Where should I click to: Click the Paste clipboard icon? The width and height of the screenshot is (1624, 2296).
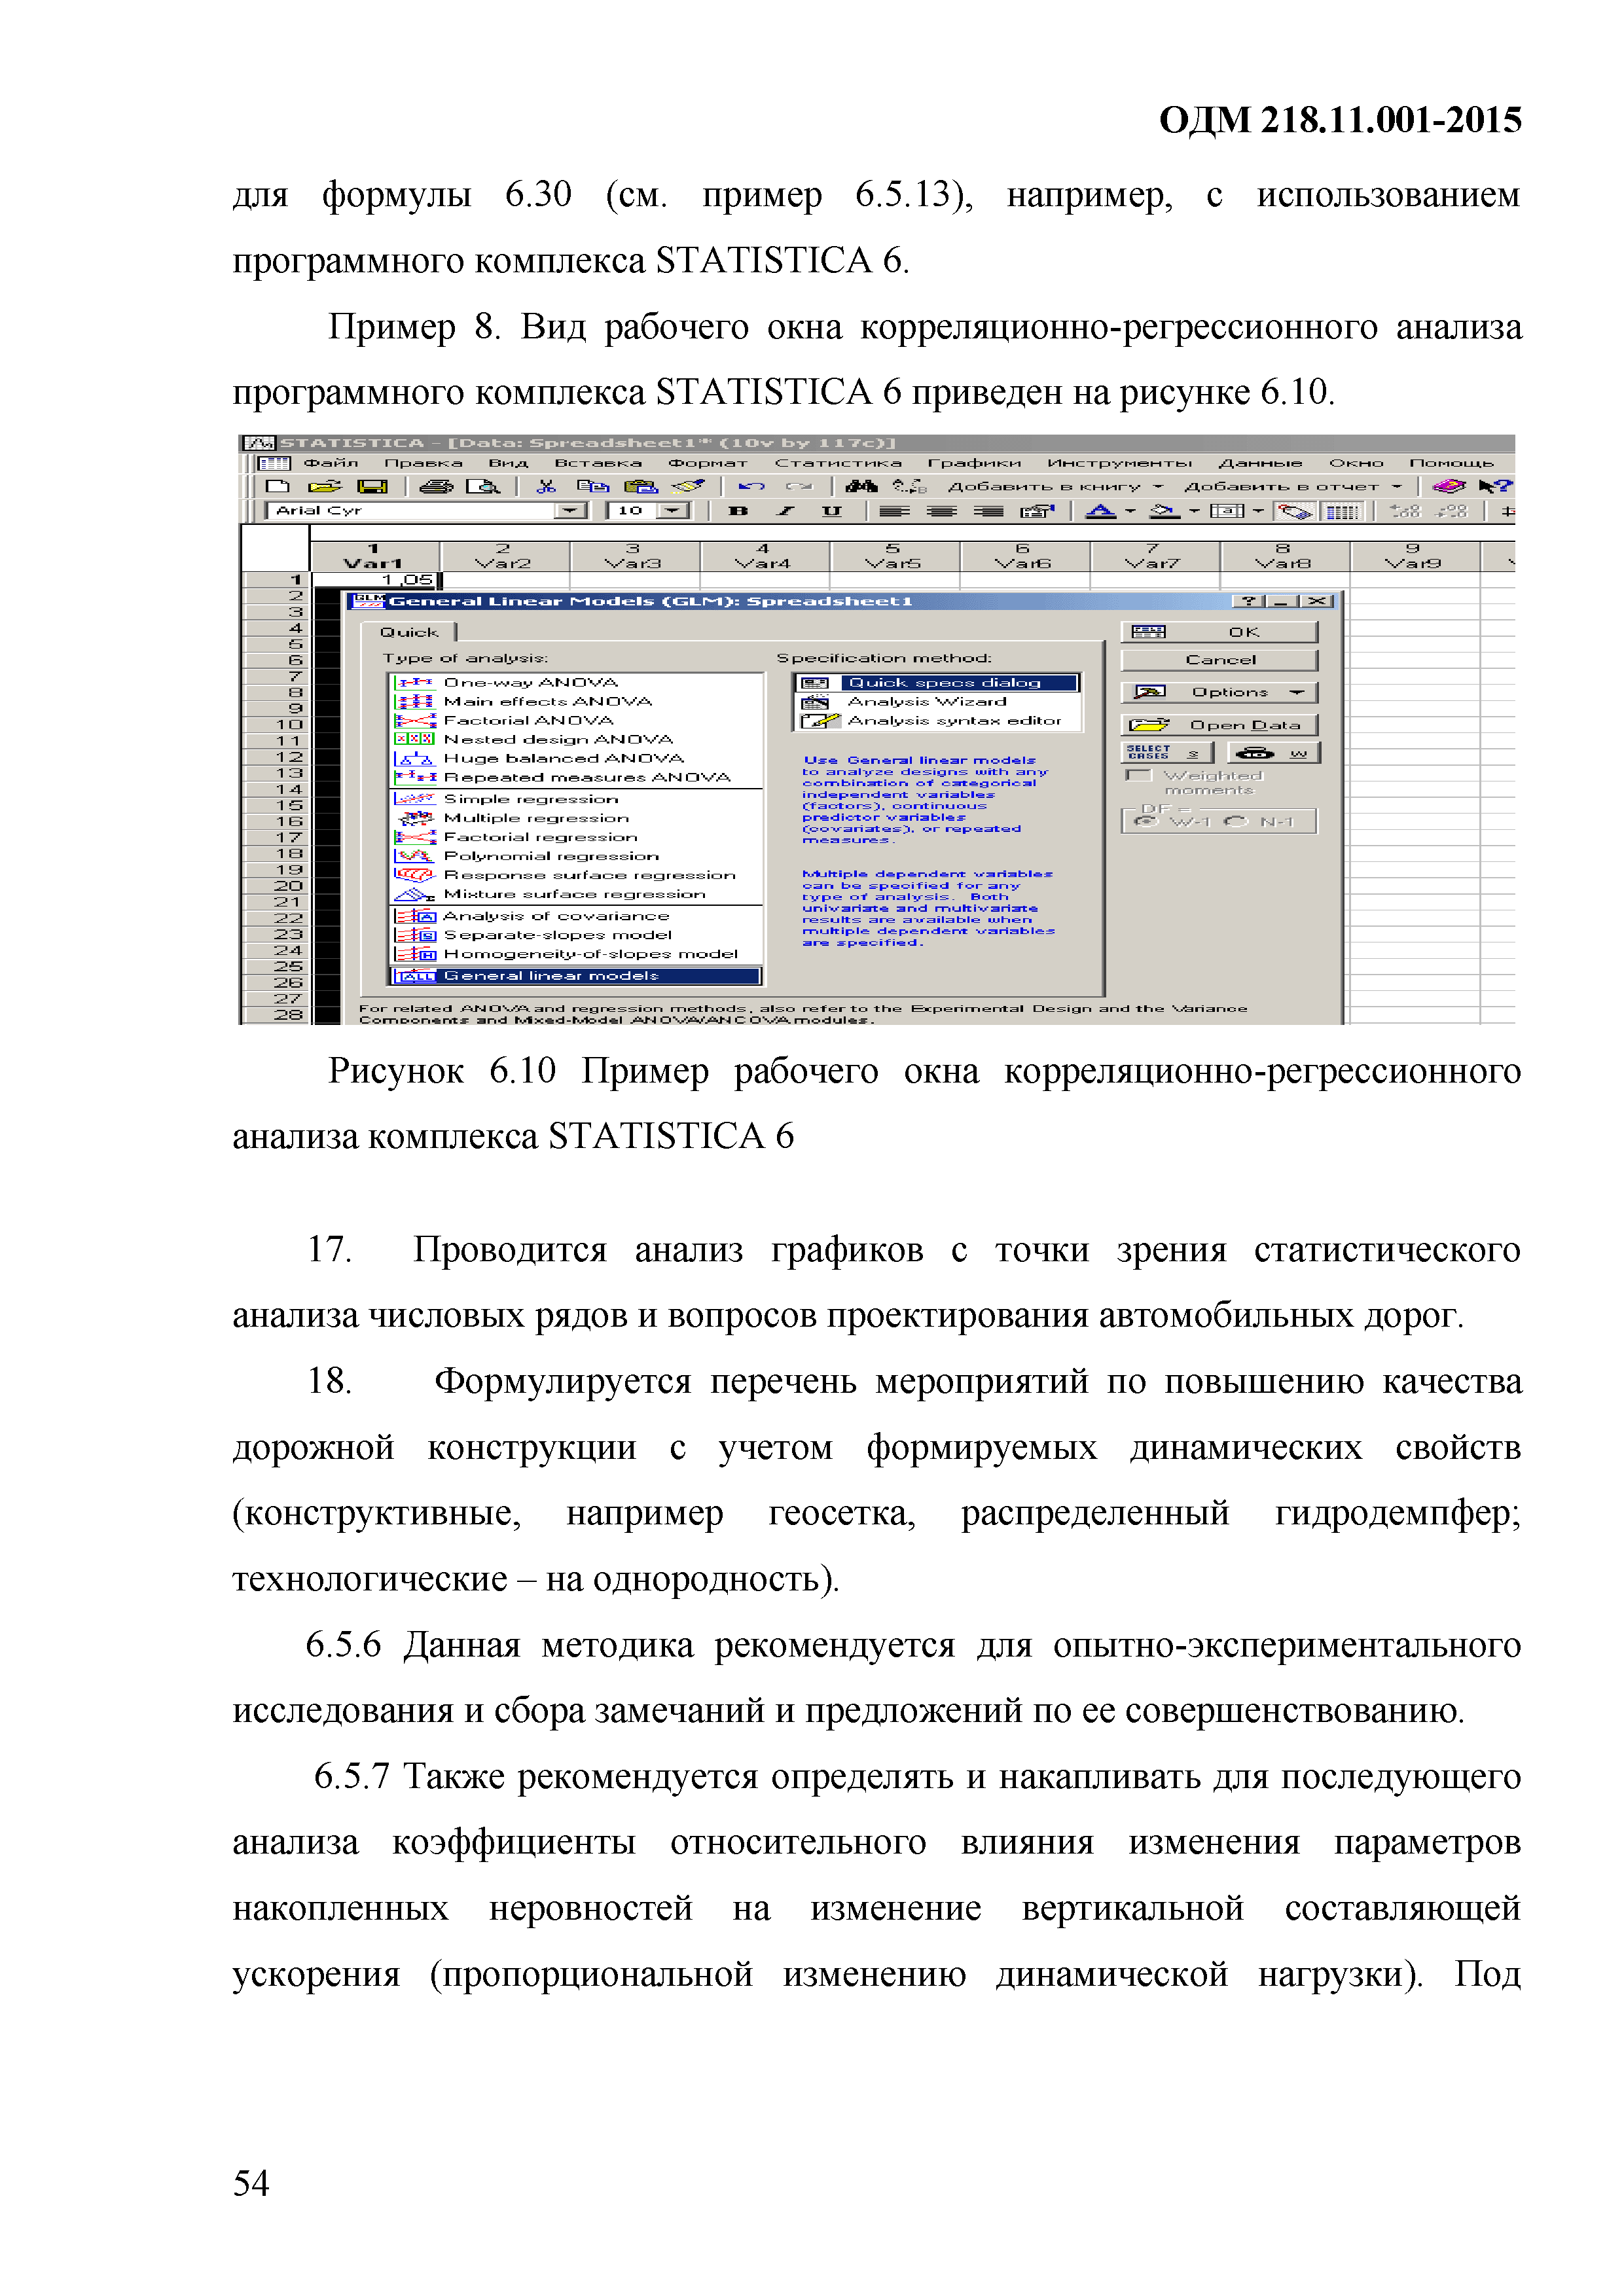pos(640,486)
